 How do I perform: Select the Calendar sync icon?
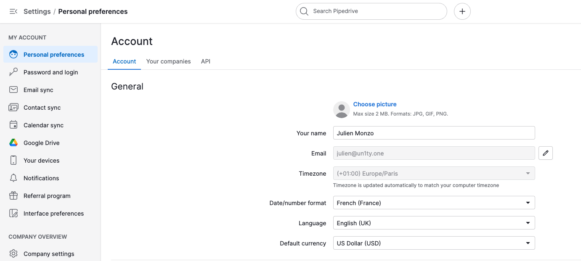point(13,125)
